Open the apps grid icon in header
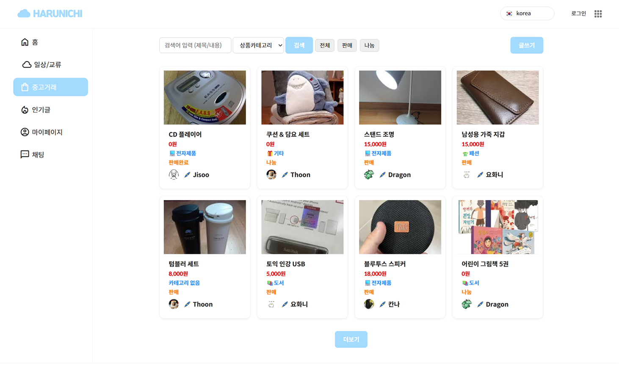Viewport: 619px width, 374px height. (598, 14)
